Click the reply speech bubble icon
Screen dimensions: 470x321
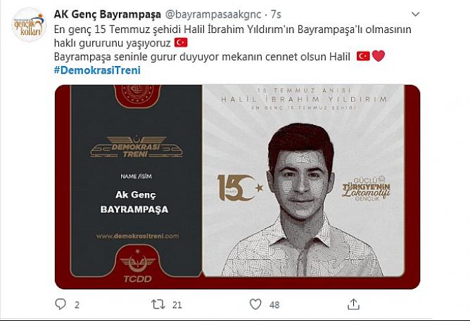(x=61, y=304)
